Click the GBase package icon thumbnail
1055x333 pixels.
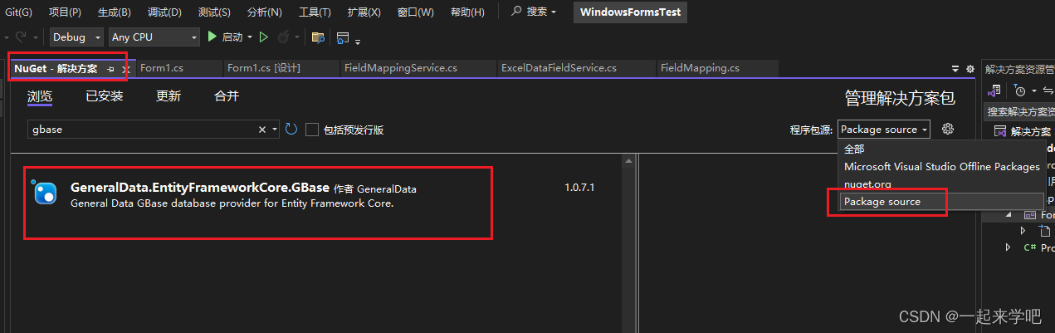point(44,192)
